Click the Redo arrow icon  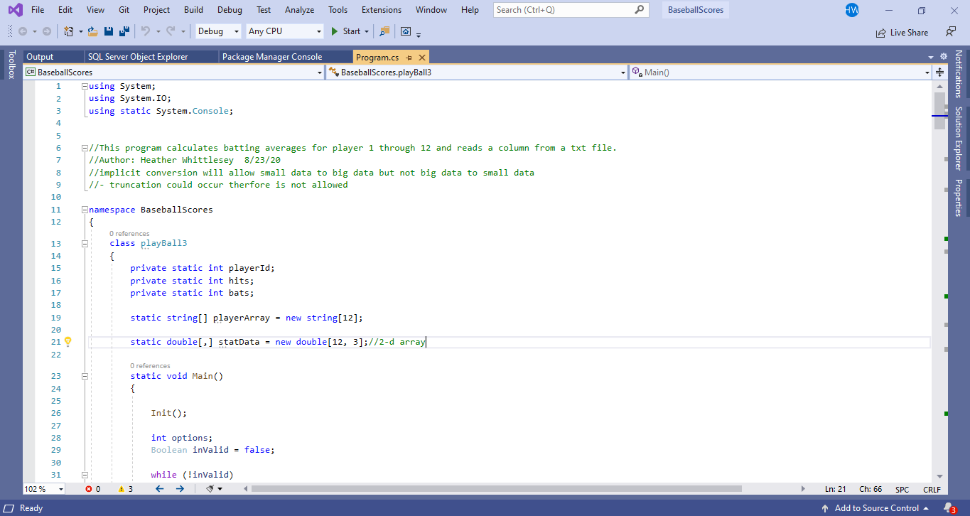pyautogui.click(x=171, y=31)
